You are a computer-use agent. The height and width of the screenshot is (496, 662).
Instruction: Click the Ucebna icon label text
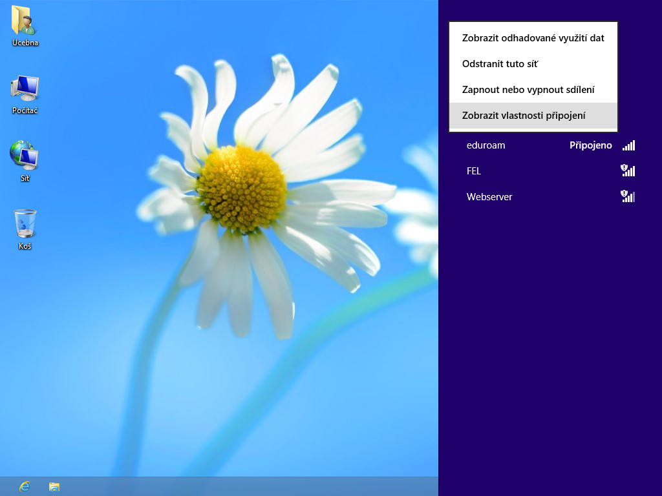[x=25, y=43]
